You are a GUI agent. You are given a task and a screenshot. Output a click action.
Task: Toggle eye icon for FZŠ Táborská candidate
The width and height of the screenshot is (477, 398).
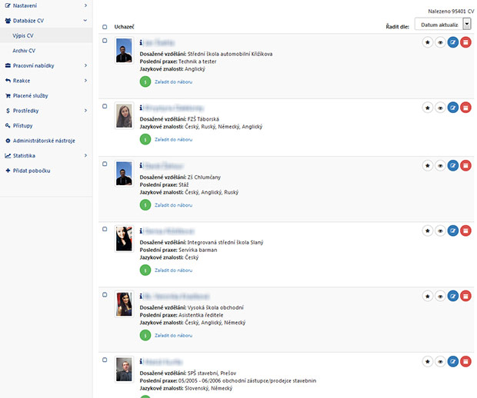[x=440, y=108]
